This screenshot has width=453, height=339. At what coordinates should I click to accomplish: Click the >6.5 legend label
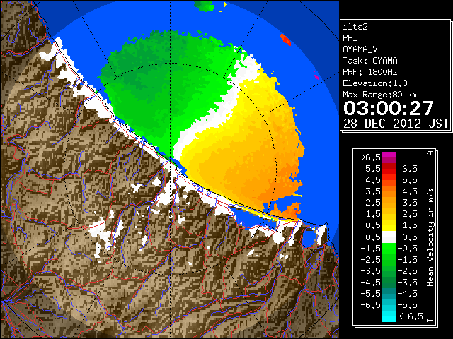[371, 157]
